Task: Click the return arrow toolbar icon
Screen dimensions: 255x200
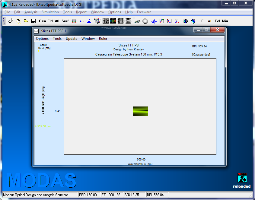Action: (x=11, y=21)
